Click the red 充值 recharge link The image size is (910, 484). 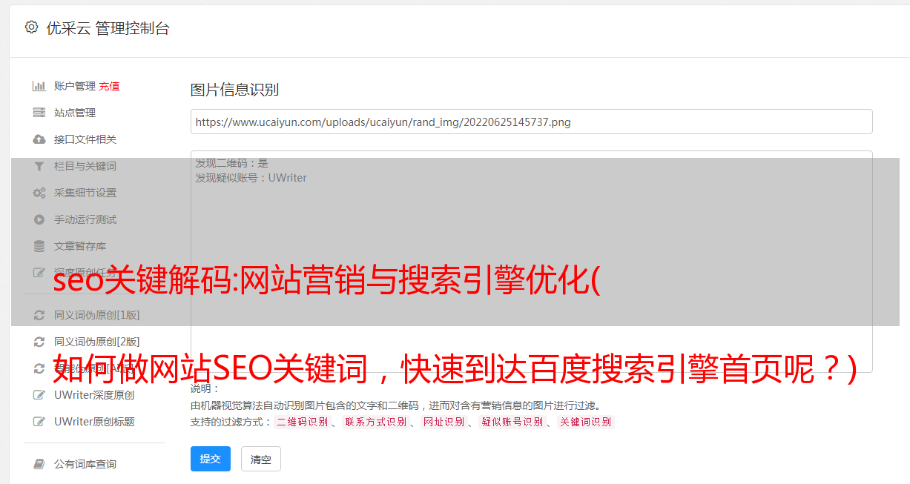click(x=109, y=86)
